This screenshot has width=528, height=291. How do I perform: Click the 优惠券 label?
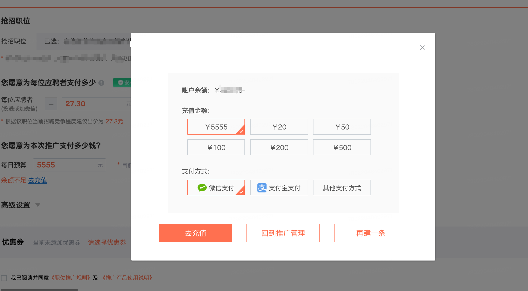13,242
